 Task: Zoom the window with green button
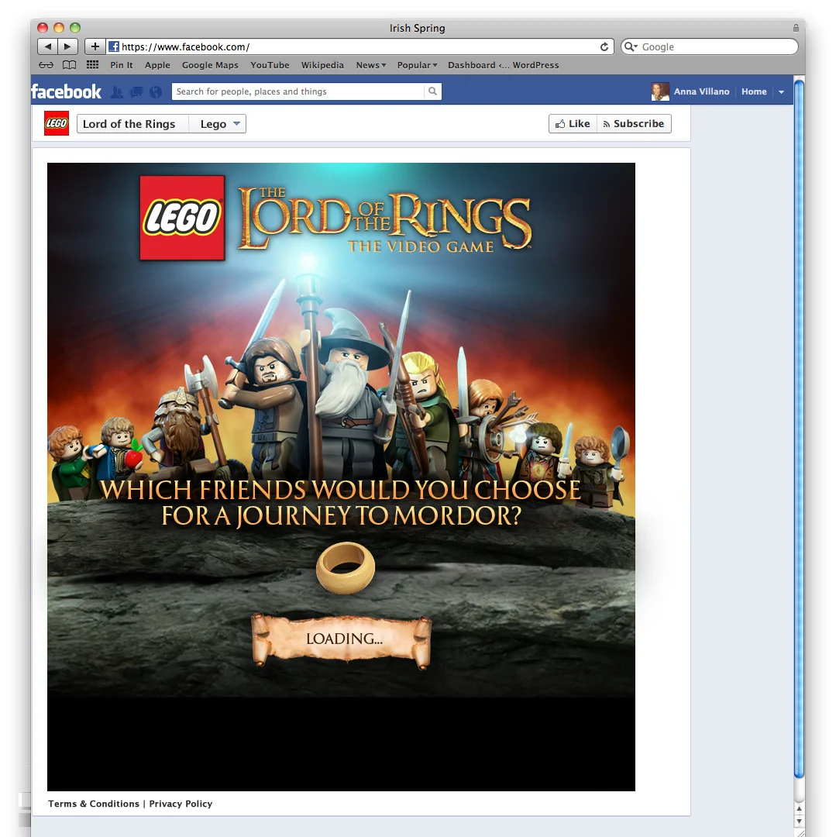click(75, 28)
